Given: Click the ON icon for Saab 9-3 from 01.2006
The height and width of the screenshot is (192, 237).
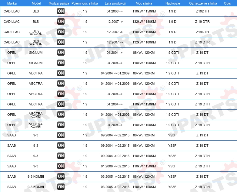Looking at the screenshot, I should pos(61,166).
